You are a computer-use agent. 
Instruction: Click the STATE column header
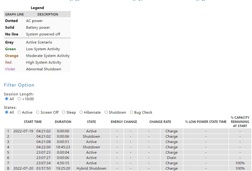(91, 122)
